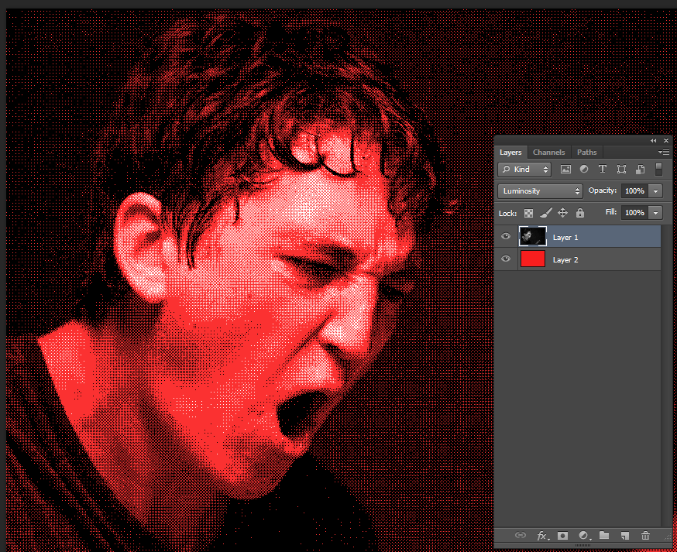Filter layers by smart objects

pyautogui.click(x=641, y=170)
